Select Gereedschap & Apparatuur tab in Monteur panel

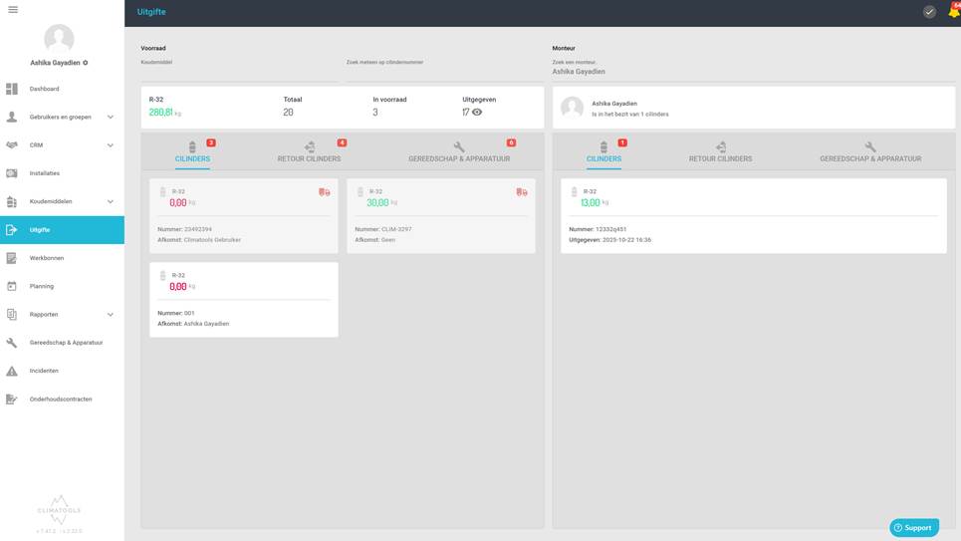870,152
